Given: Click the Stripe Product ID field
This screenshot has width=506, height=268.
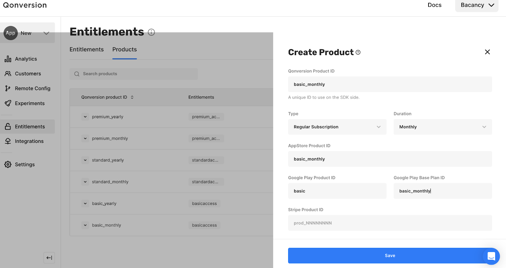Looking at the screenshot, I should click(390, 223).
